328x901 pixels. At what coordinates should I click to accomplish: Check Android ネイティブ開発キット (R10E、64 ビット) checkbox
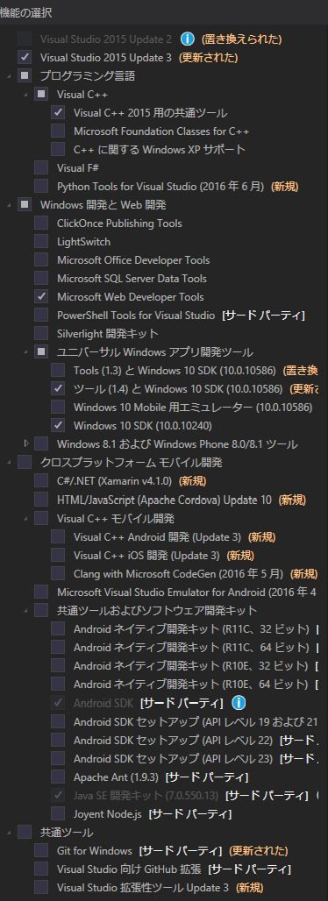[58, 684]
